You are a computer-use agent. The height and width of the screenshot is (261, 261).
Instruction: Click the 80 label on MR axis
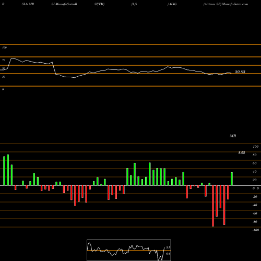coord(255,155)
